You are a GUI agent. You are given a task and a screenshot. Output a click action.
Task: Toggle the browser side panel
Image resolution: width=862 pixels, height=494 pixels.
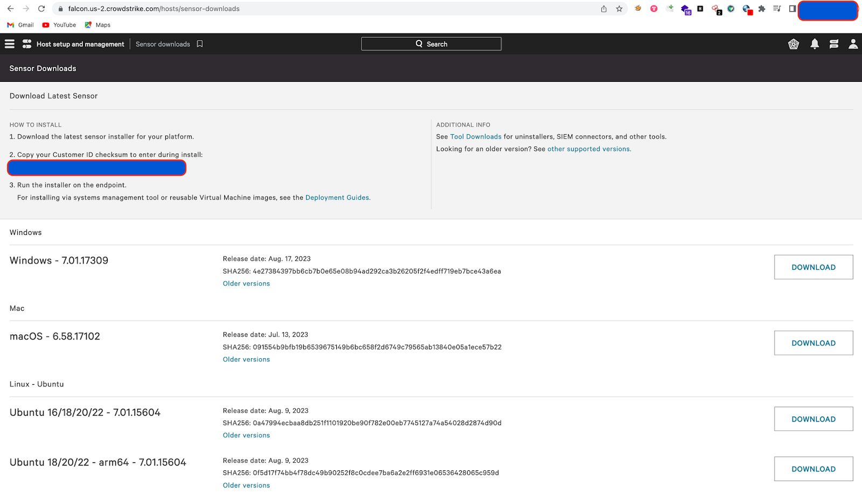point(793,9)
